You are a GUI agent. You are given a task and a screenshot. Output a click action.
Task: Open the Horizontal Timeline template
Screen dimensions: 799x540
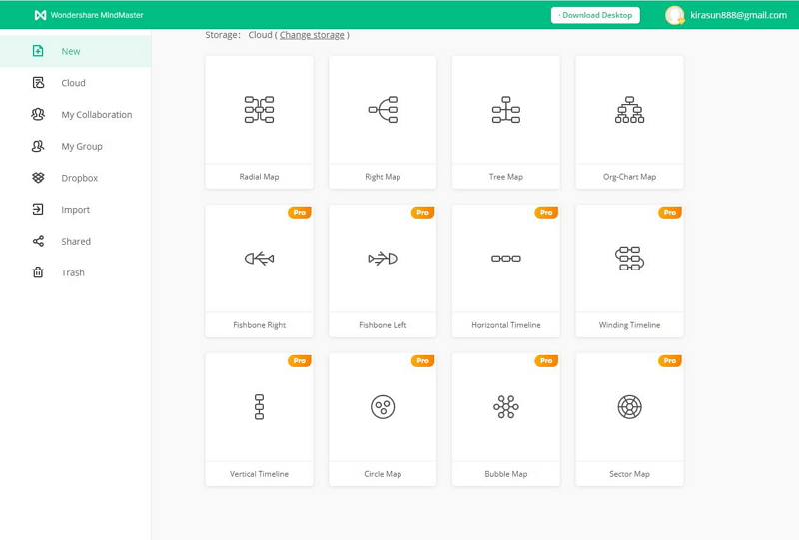[x=506, y=270]
